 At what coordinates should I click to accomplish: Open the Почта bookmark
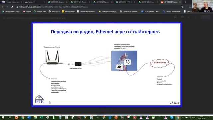click(x=27, y=11)
